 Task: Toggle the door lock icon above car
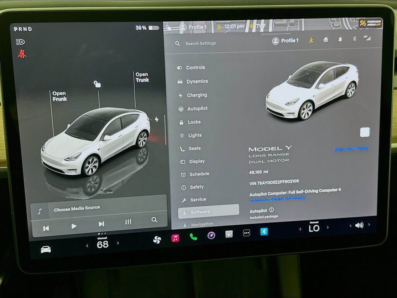point(97,84)
